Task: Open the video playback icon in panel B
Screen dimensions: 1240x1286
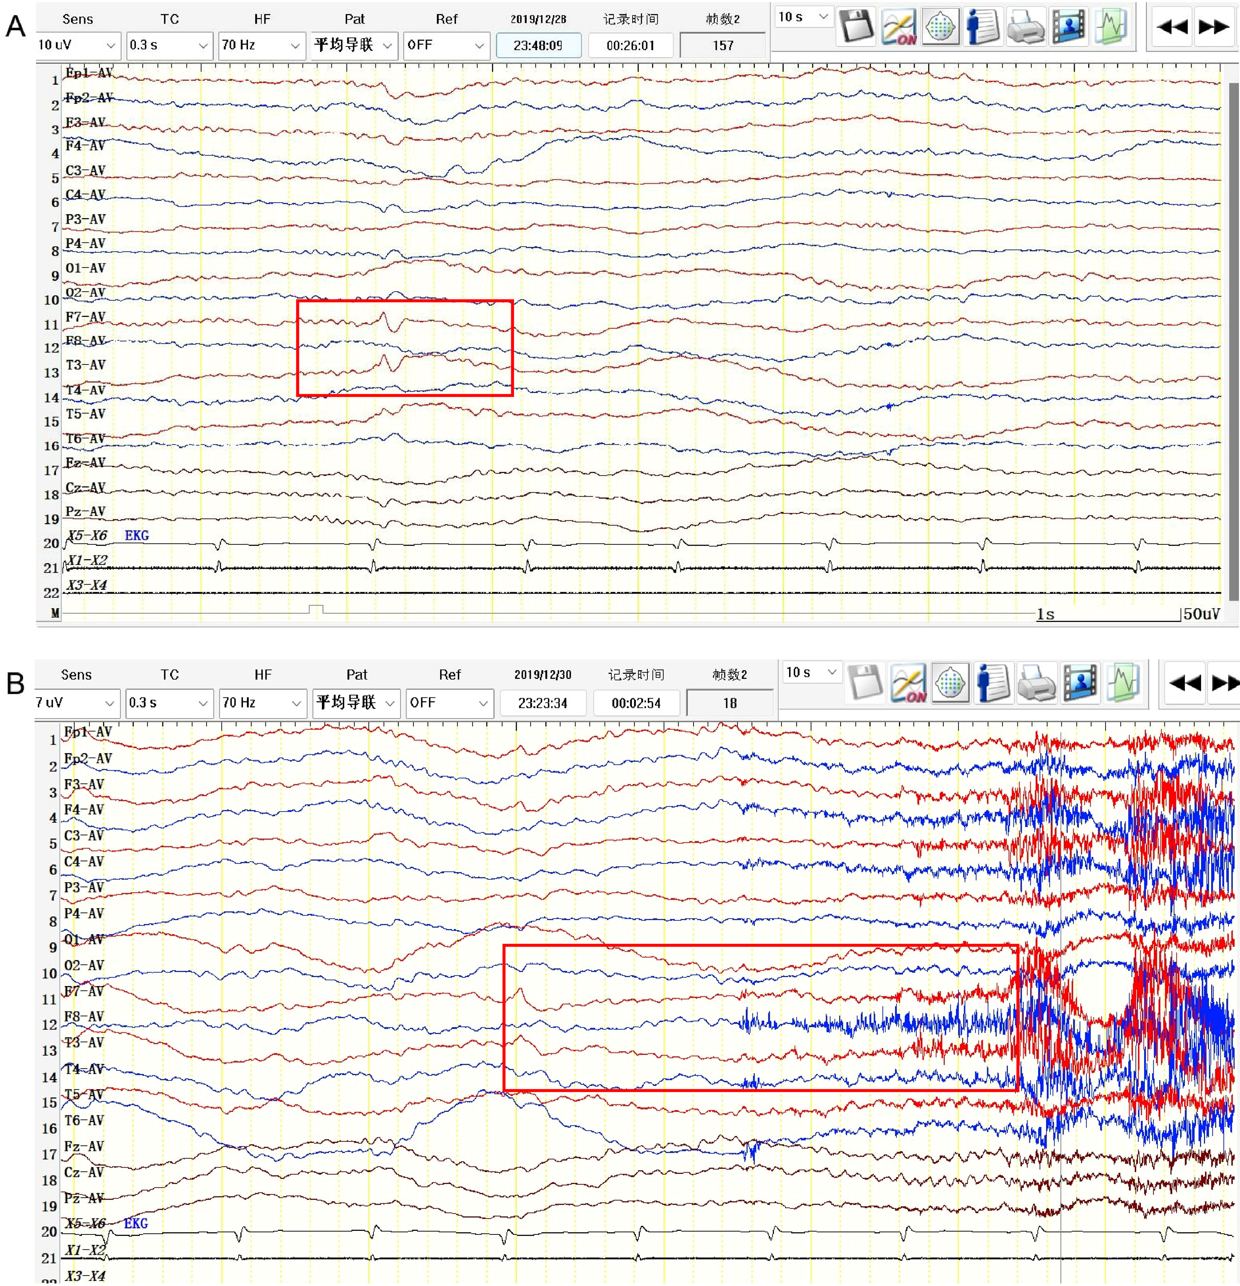Action: click(x=1079, y=682)
